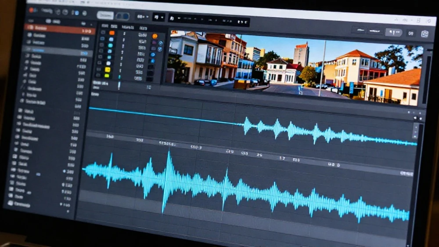439x247 pixels.
Task: Click the video preview showing town street
Action: [295, 68]
